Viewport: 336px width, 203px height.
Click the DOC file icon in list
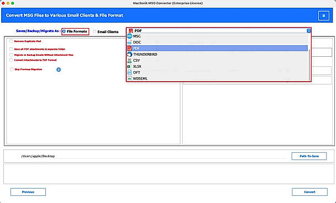pos(130,42)
